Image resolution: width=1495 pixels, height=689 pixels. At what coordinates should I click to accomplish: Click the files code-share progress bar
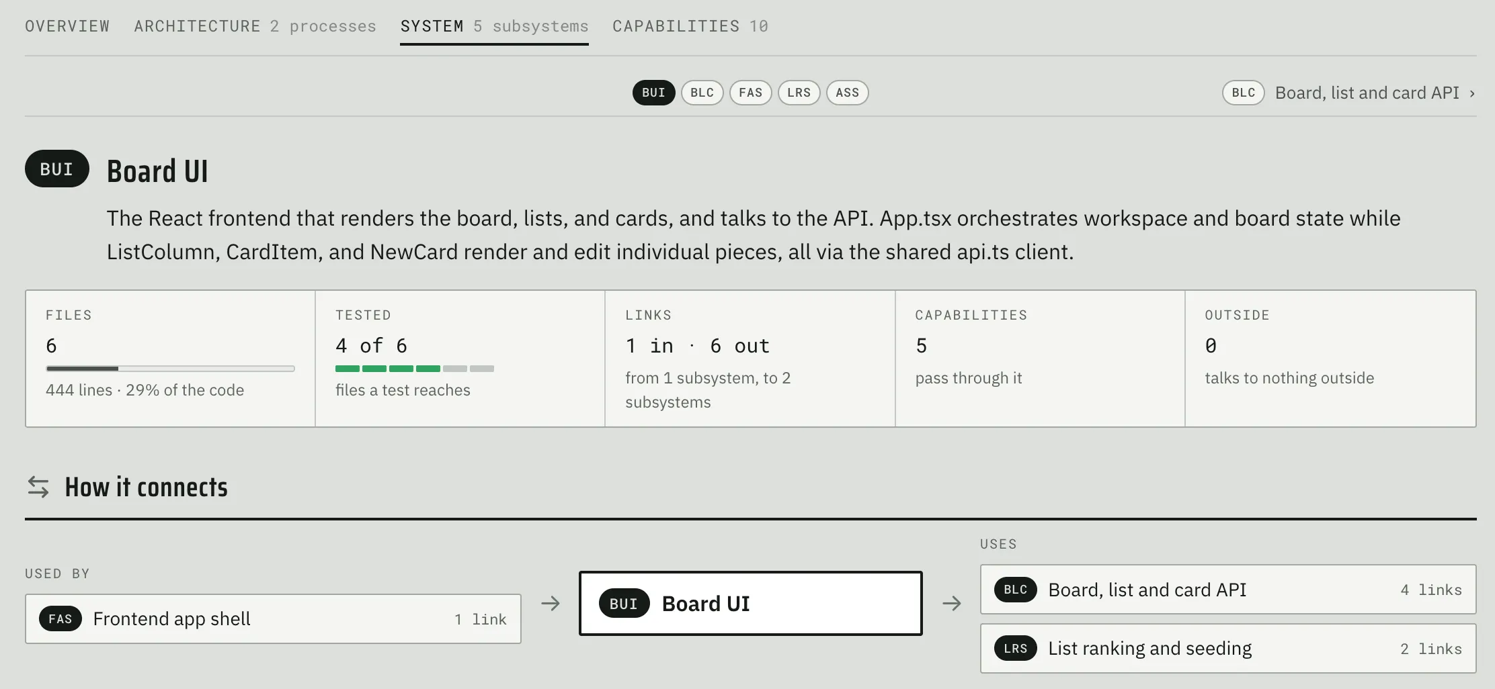click(x=170, y=369)
